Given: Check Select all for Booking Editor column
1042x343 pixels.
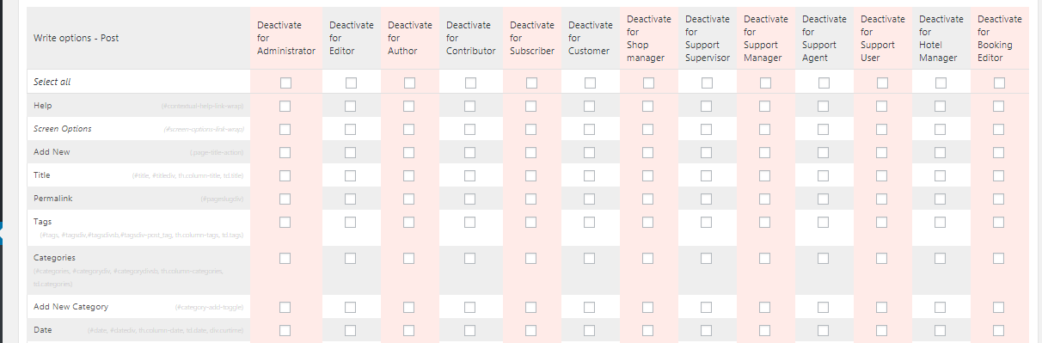Looking at the screenshot, I should click(999, 83).
